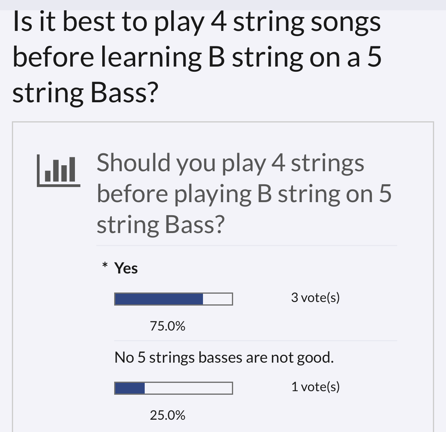446x432 pixels.
Task: Open the '3 vote(s)' voter list
Action: click(316, 298)
